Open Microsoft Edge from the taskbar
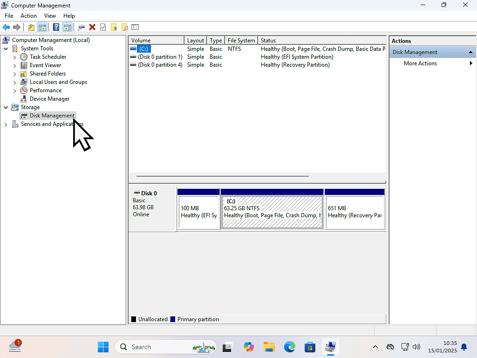Screen dimensions: 477x358 click(x=289, y=347)
